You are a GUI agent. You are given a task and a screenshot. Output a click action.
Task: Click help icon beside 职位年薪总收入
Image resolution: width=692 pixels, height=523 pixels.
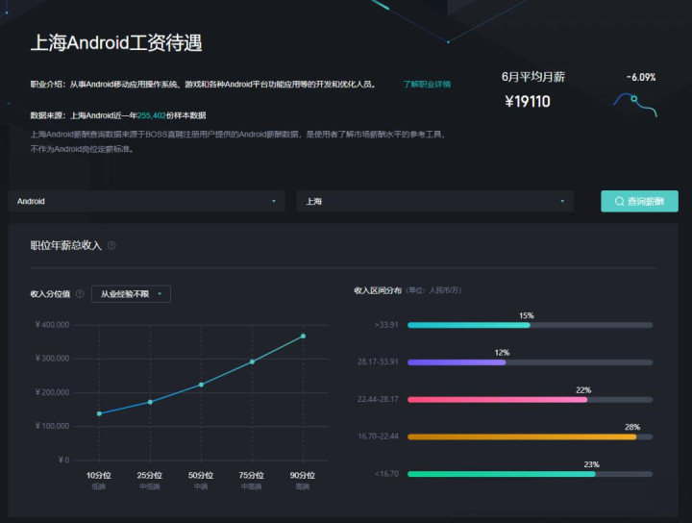[112, 245]
